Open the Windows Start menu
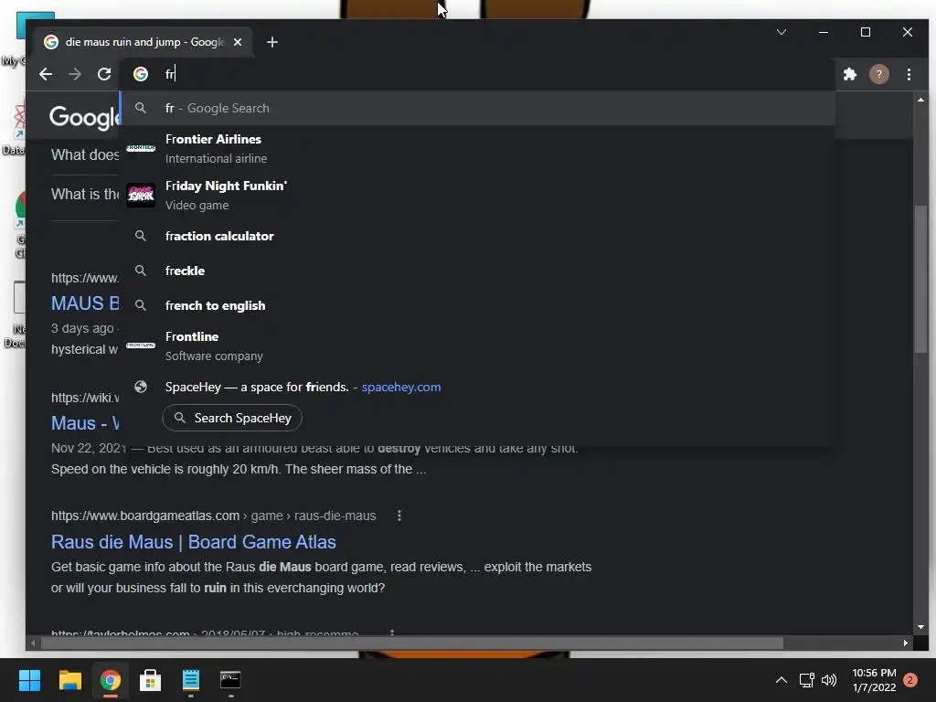 point(29,680)
